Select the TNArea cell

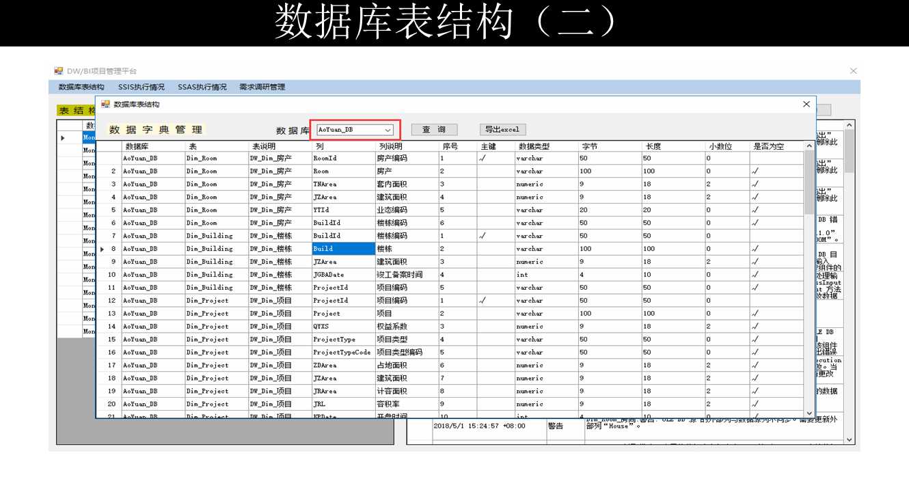click(x=343, y=184)
